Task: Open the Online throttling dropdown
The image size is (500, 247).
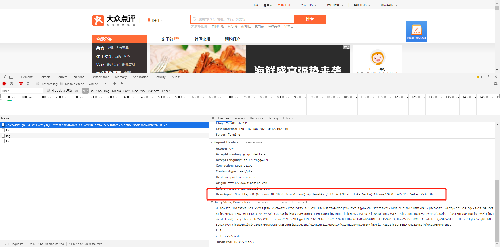Action: point(98,84)
